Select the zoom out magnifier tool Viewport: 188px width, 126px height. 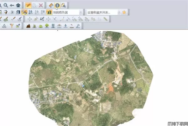click(5, 5)
